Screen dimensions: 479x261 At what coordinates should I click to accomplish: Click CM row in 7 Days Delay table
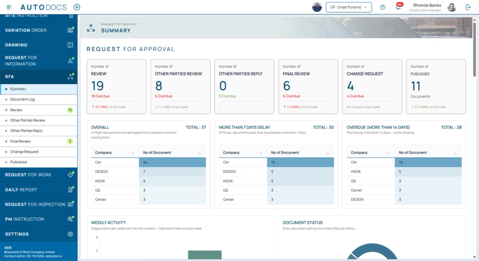(x=276, y=163)
